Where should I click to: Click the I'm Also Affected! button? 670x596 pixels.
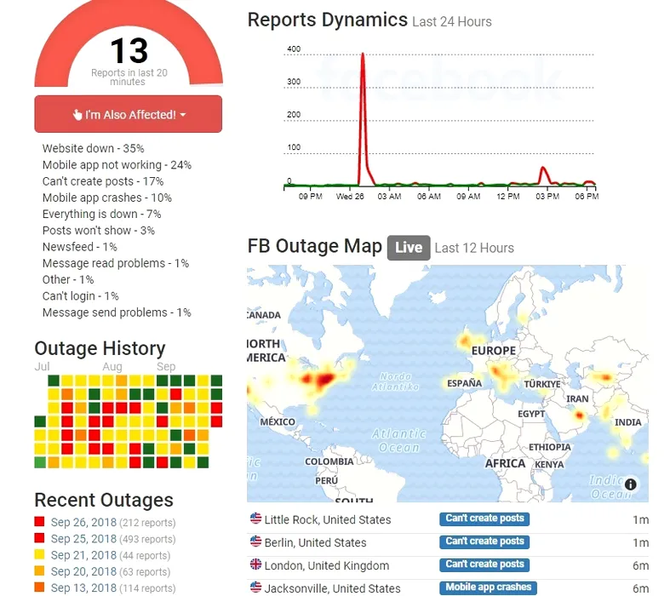pos(129,114)
